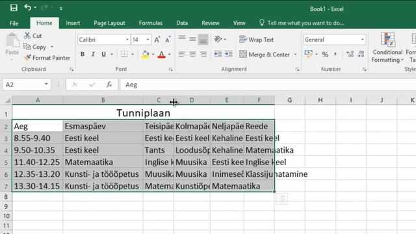Click the Copy icon

point(27,47)
